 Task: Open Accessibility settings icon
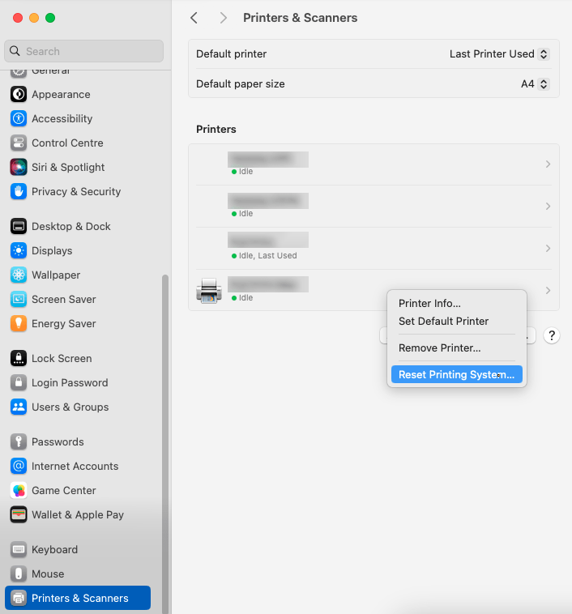pos(19,118)
